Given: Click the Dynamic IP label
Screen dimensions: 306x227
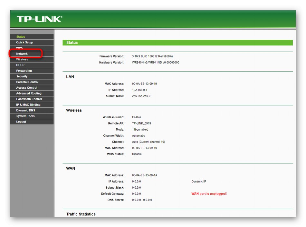Looking at the screenshot, I should 199,182.
